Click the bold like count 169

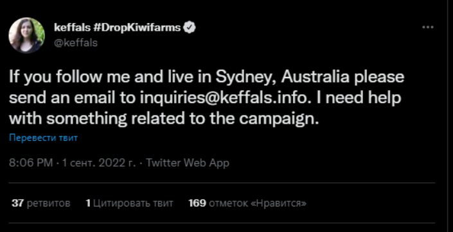[x=197, y=203]
